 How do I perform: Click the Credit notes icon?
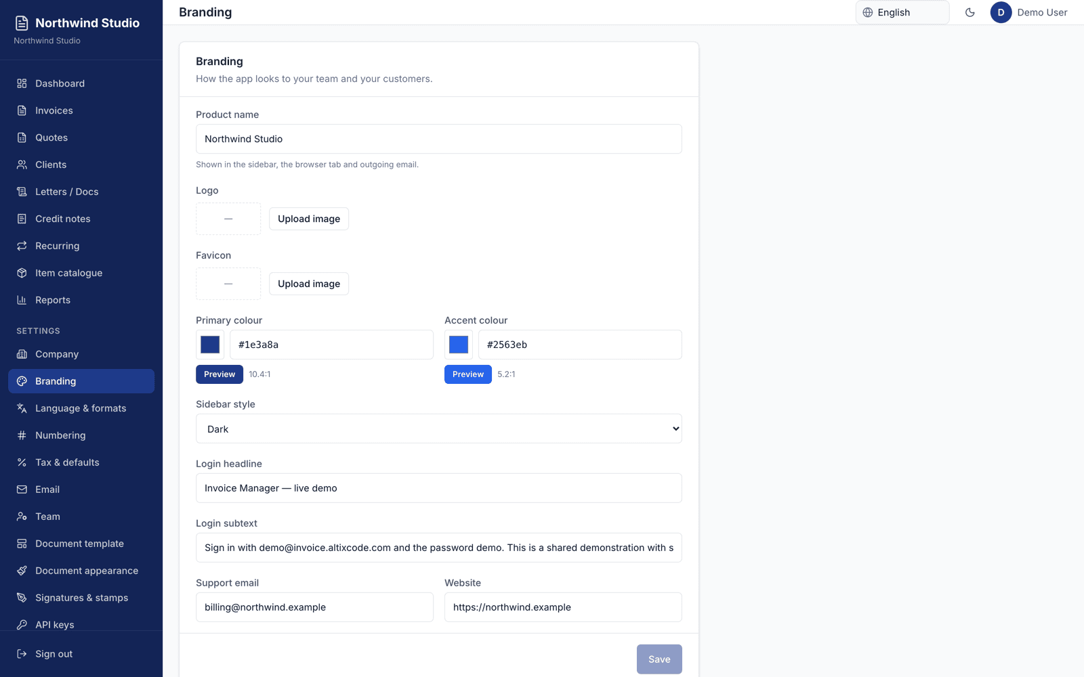[22, 219]
